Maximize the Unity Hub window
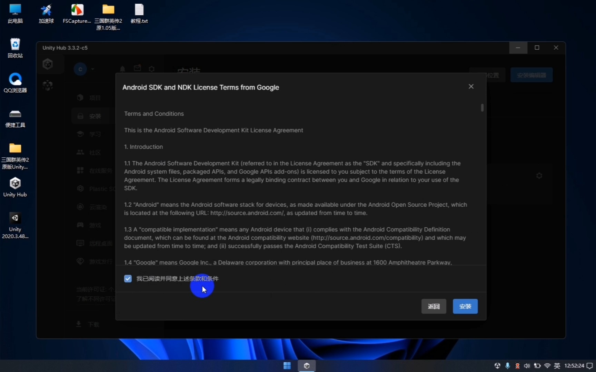Image resolution: width=596 pixels, height=372 pixels. 537,48
